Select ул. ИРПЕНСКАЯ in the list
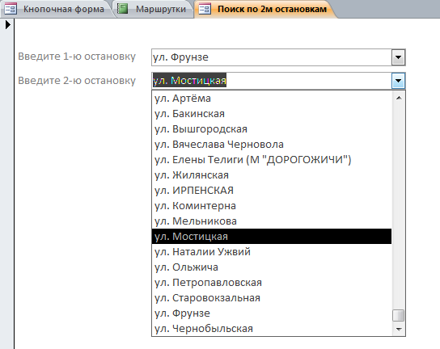Viewport: 440px width, 349px height. pos(271,191)
